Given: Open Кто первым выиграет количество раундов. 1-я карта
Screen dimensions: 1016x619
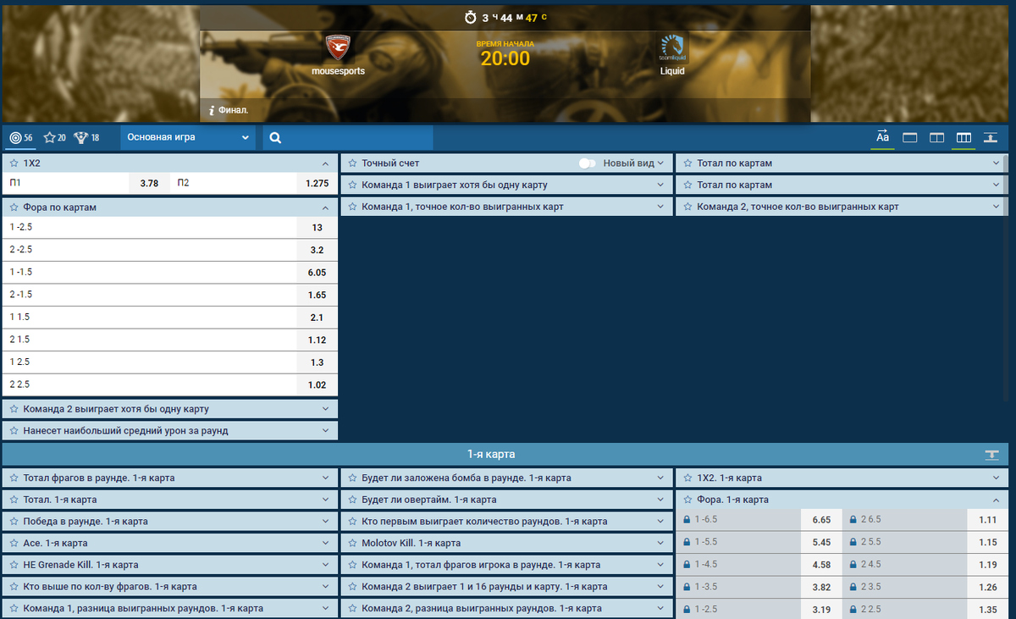Looking at the screenshot, I should 505,521.
